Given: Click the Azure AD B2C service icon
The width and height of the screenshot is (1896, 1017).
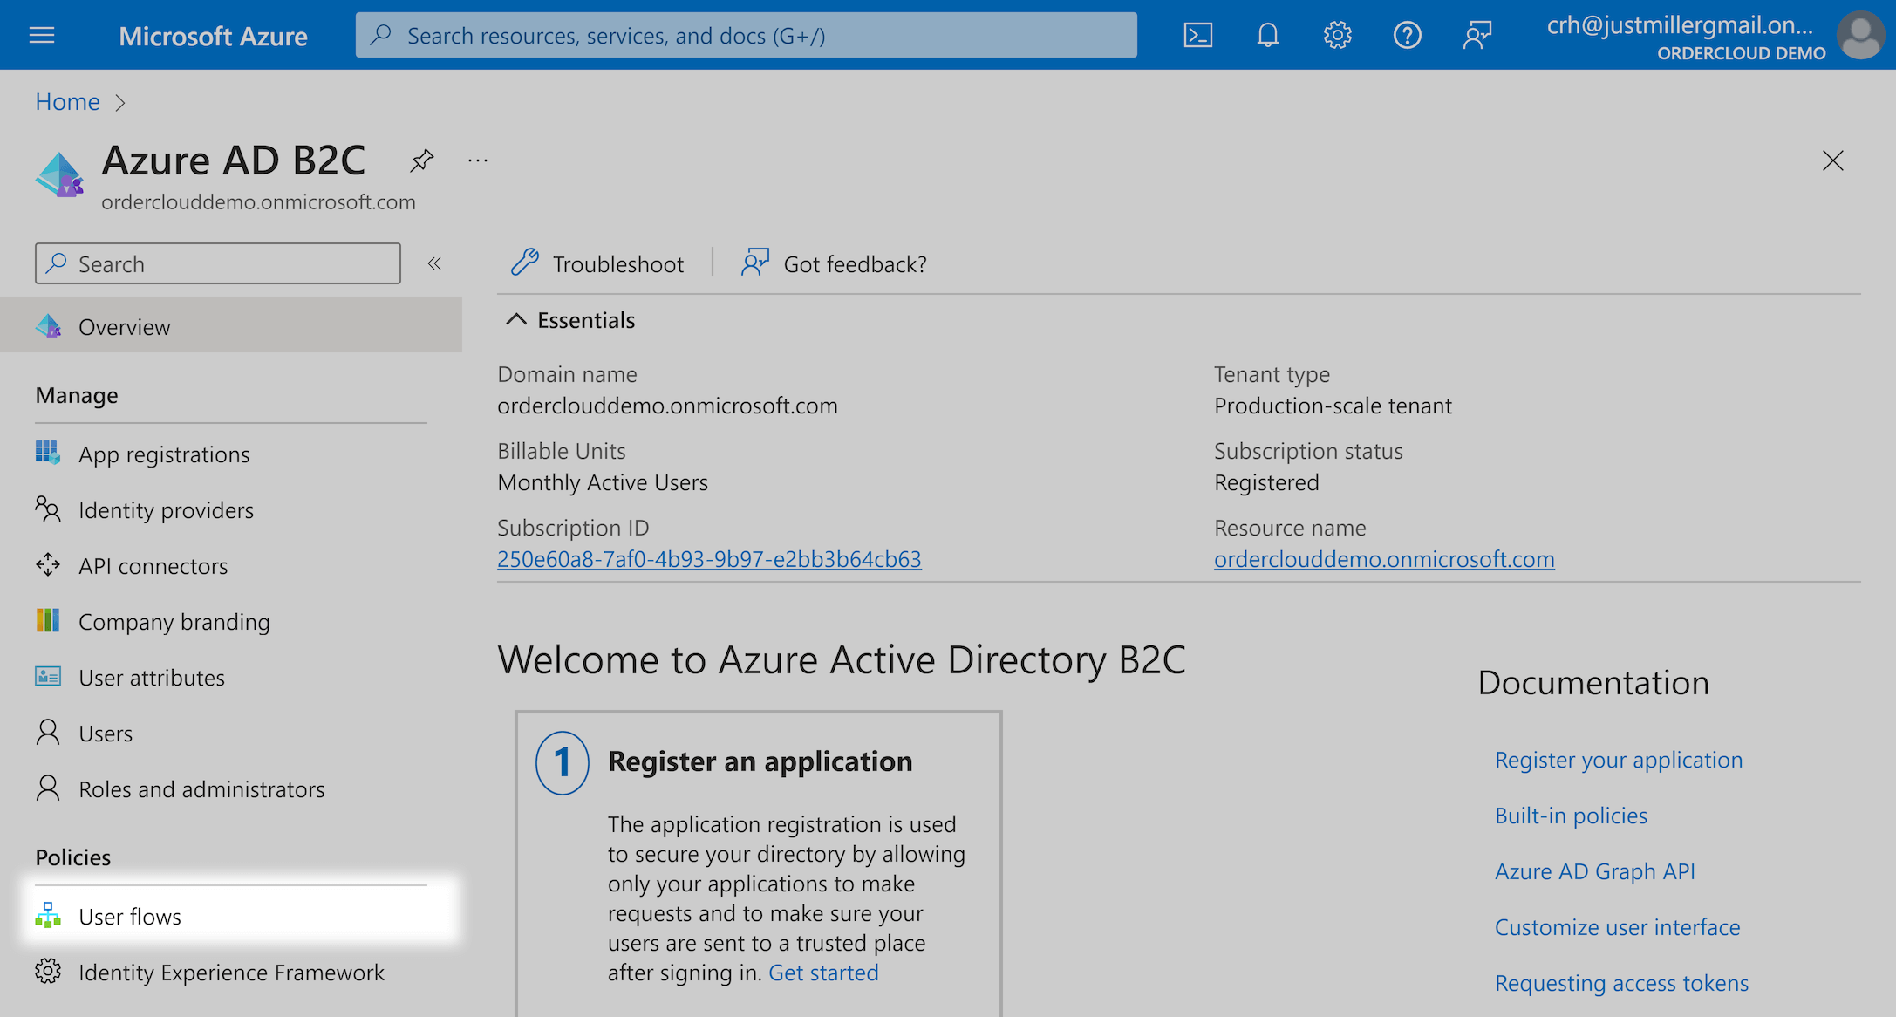Looking at the screenshot, I should [59, 174].
